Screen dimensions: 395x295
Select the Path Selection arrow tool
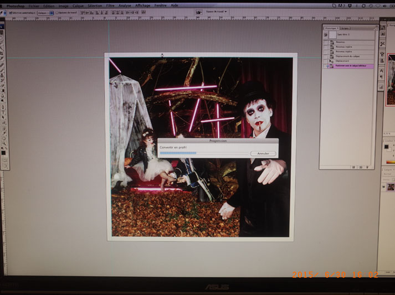tap(3, 117)
